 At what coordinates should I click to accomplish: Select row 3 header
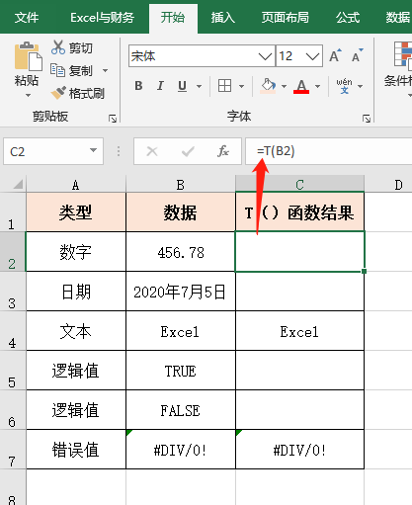pos(13,292)
